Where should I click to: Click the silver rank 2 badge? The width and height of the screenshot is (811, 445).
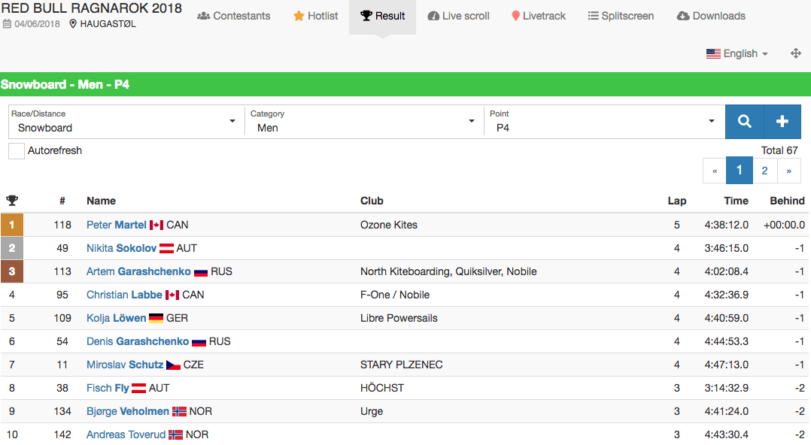(x=12, y=248)
